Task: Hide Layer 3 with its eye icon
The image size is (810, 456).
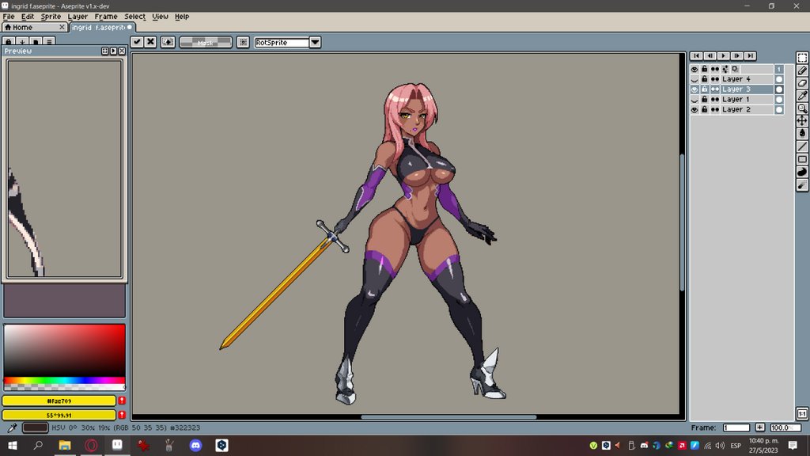Action: pos(695,89)
